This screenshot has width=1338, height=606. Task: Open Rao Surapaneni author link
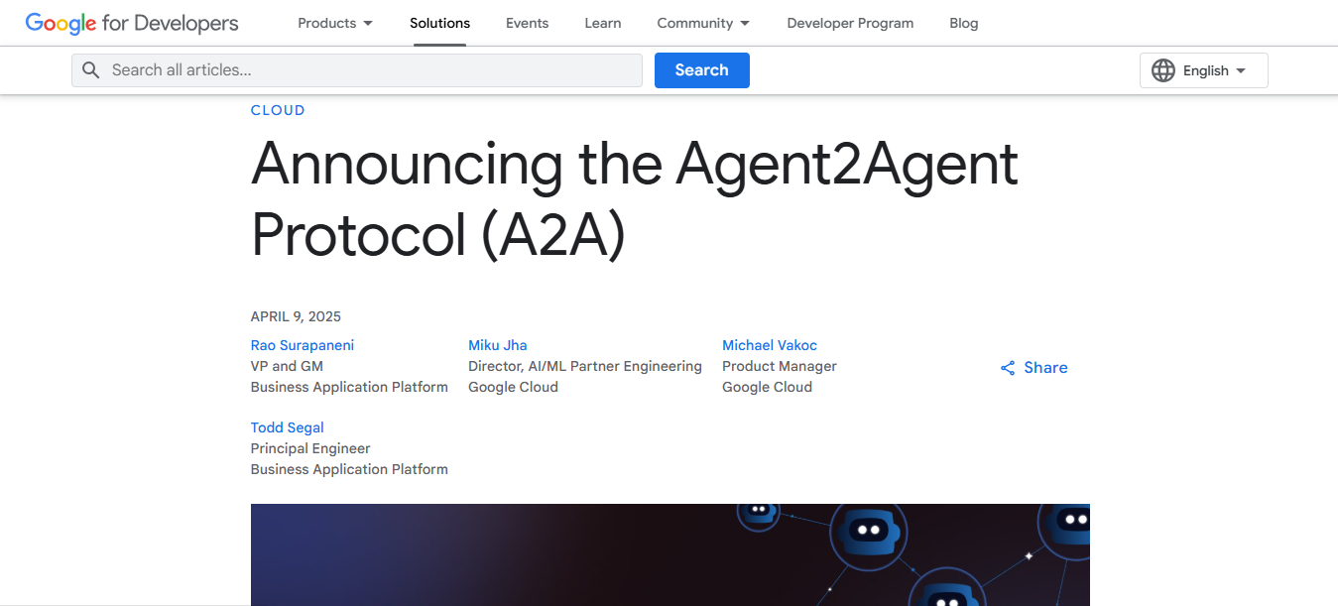click(x=303, y=345)
